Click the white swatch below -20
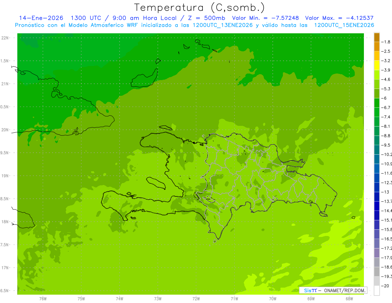The width and height of the screenshot is (392, 303). pos(377,290)
